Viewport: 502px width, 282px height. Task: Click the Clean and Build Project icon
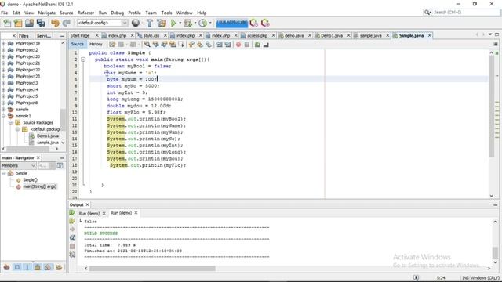[x=161, y=23]
